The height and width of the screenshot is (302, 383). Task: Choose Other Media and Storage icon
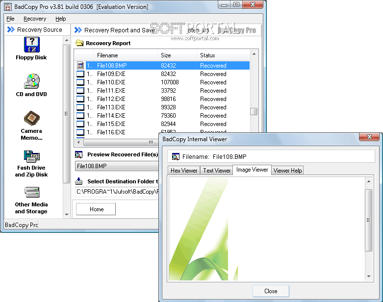click(32, 192)
